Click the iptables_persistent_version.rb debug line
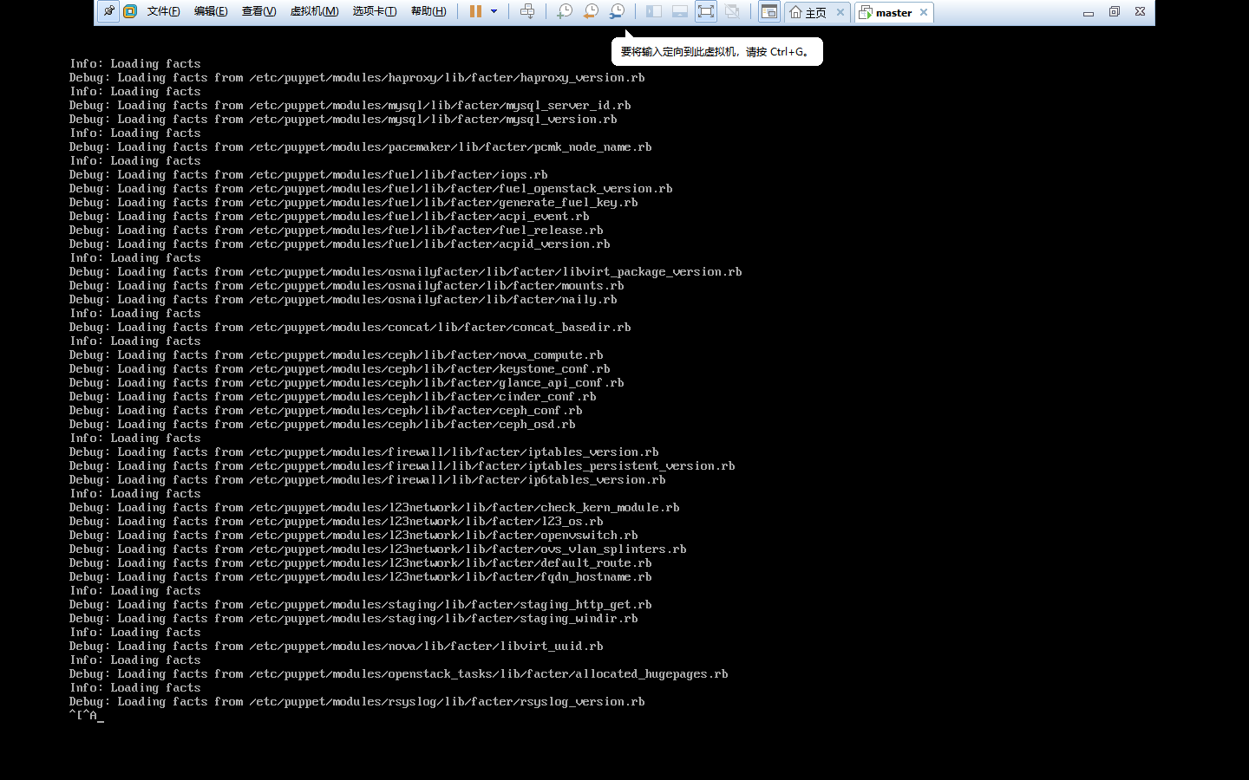1249x780 pixels. click(402, 466)
